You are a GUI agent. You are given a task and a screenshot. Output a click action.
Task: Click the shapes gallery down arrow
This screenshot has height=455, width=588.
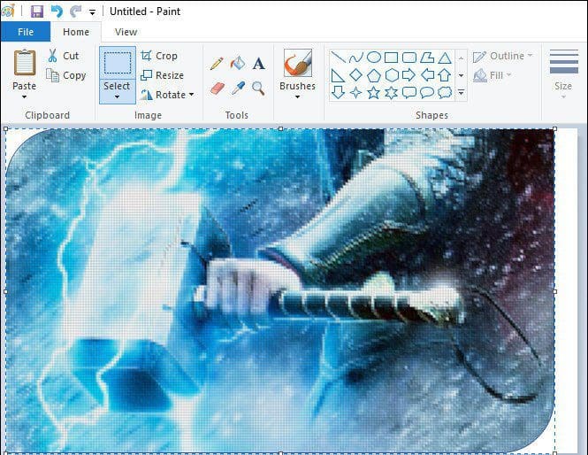click(x=461, y=75)
